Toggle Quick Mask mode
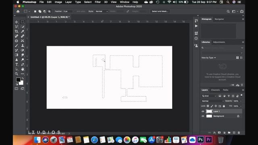This screenshot has width=258, height=145. tap(17, 89)
